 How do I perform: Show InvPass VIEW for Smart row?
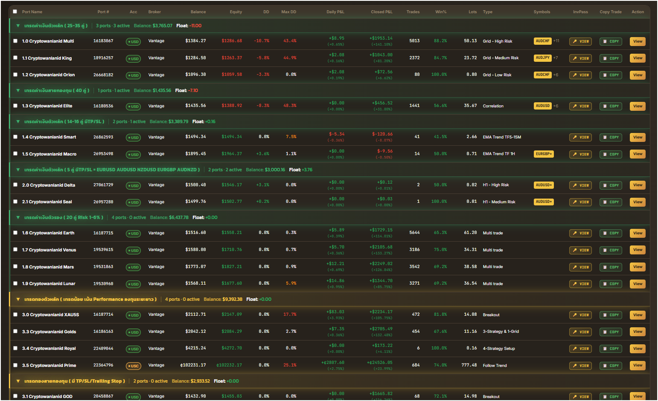pos(580,137)
